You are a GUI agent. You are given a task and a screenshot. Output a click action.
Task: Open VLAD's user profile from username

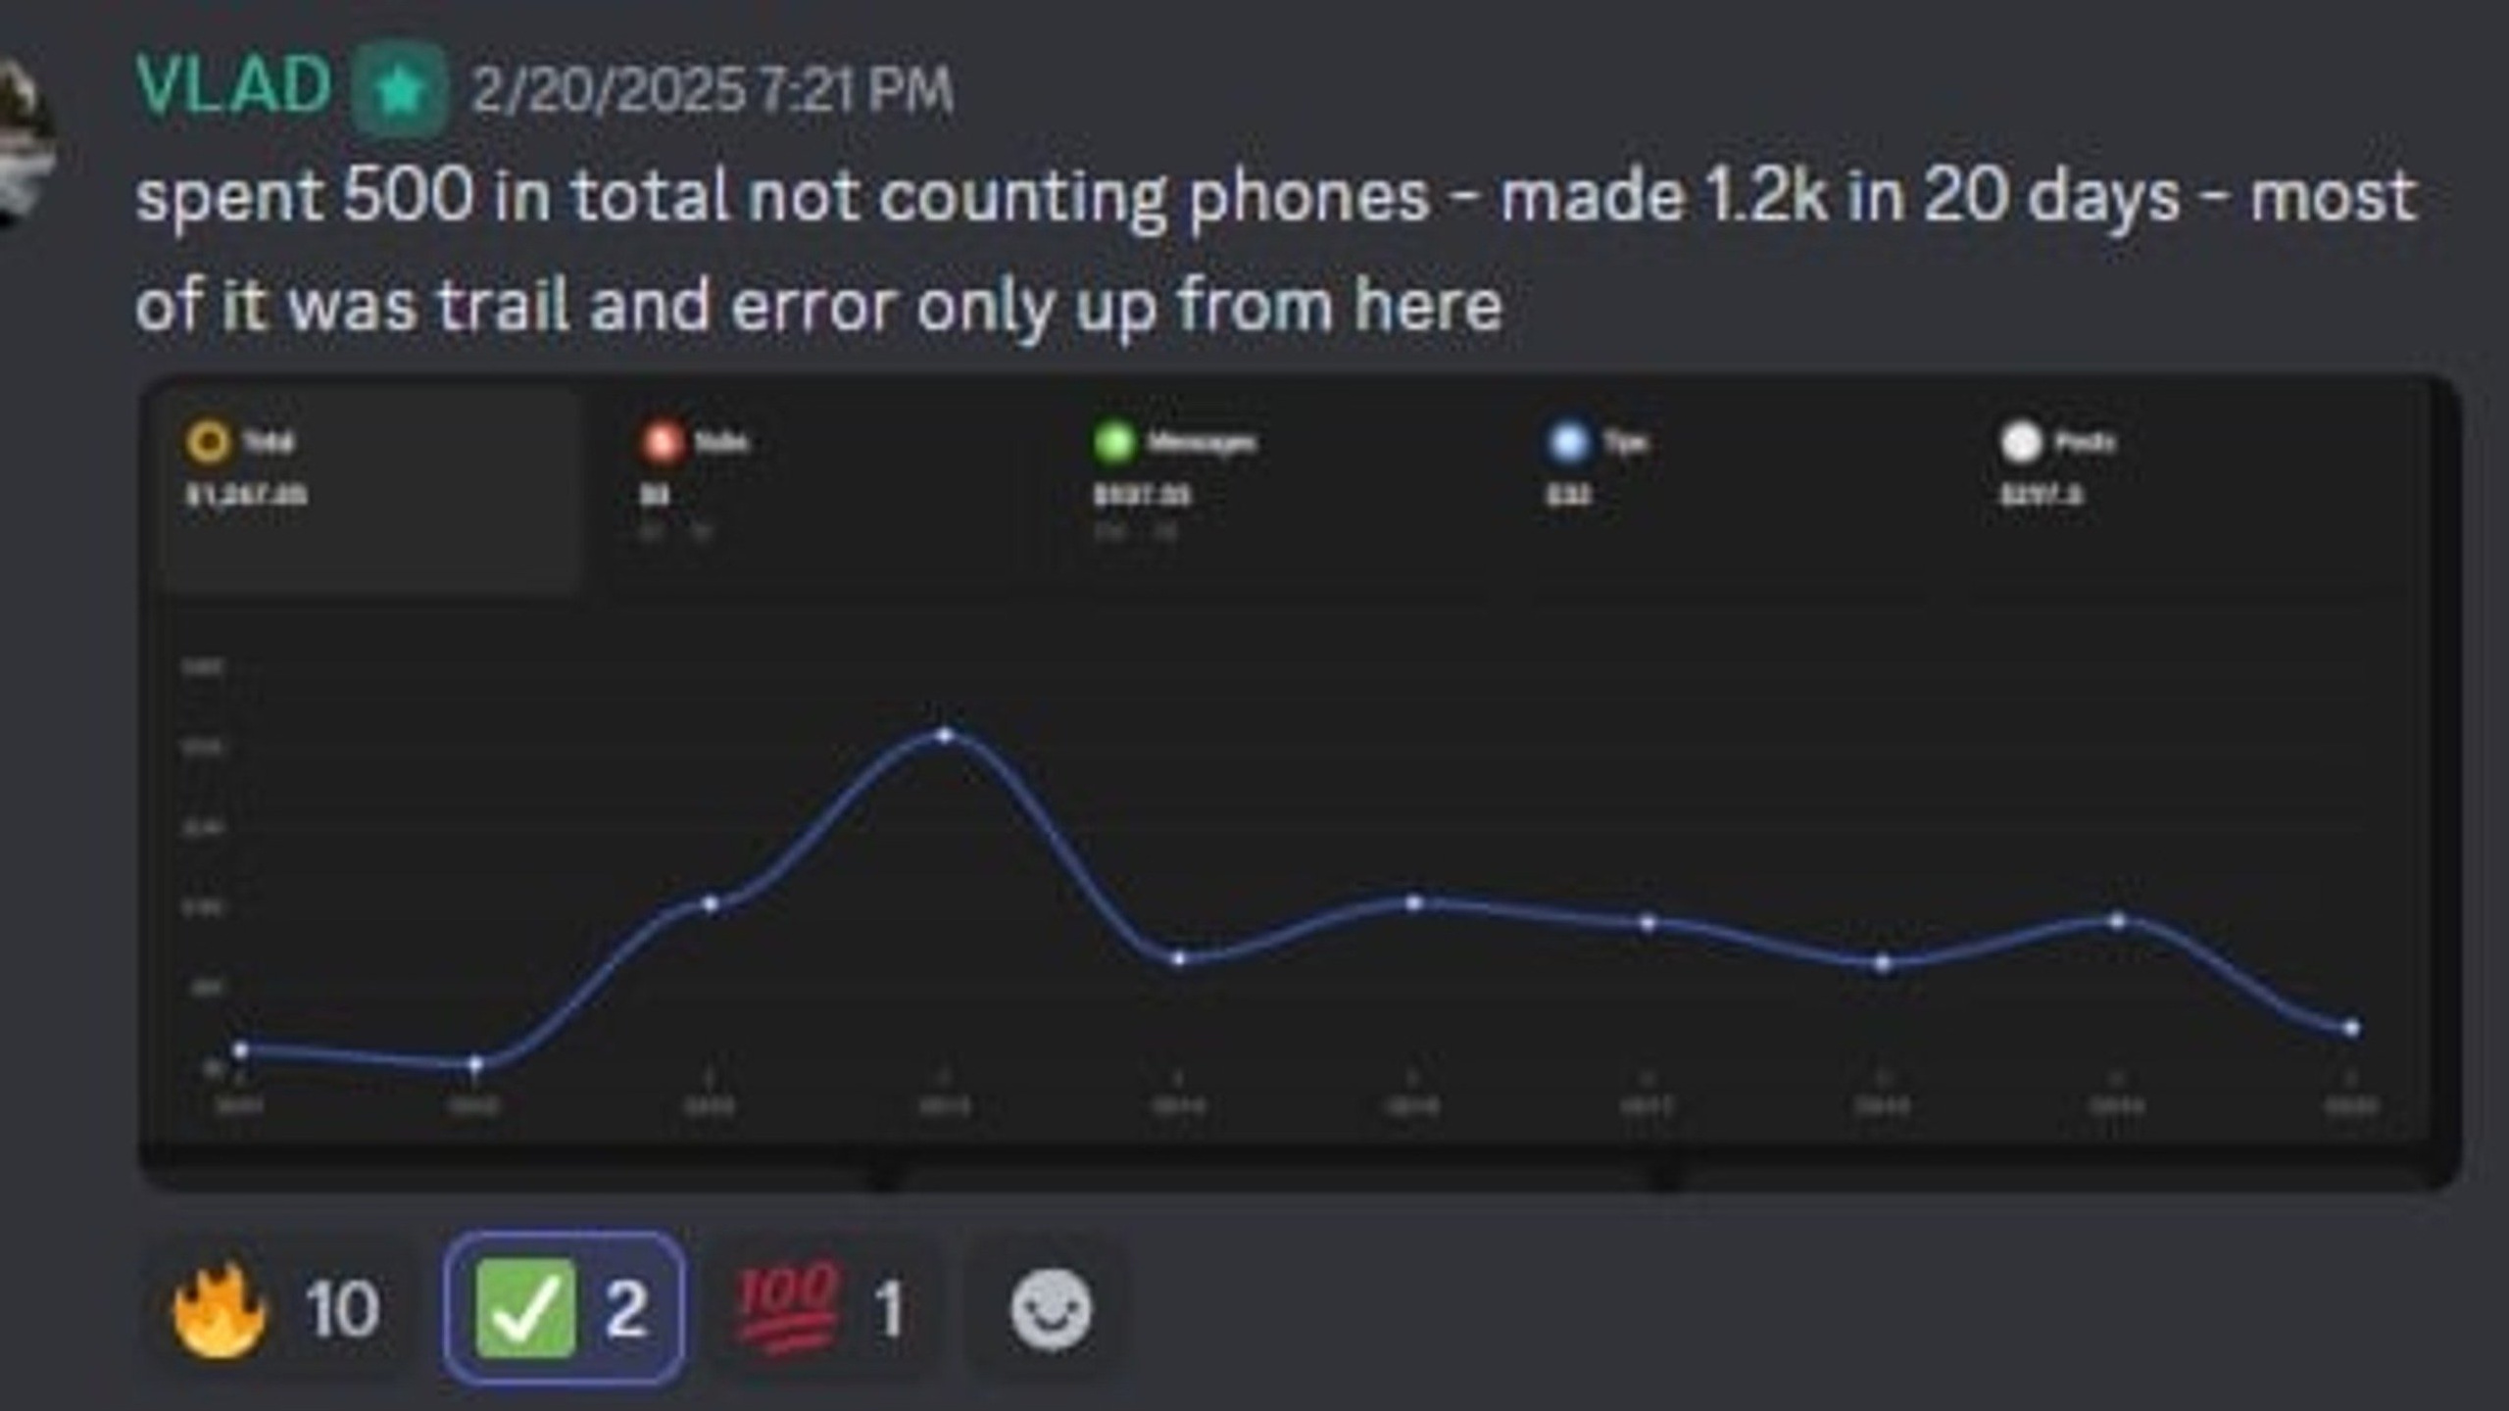(x=233, y=86)
